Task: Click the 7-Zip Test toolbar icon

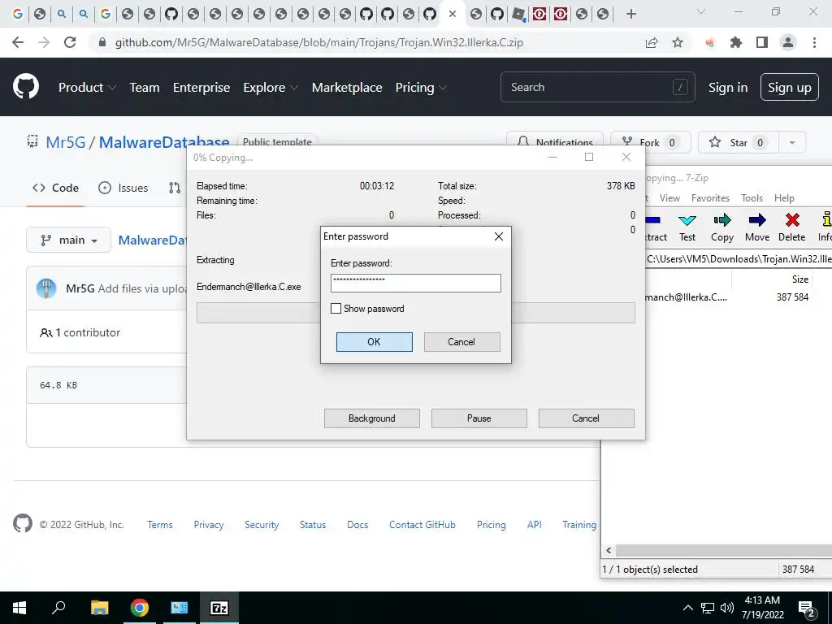Action: [687, 227]
